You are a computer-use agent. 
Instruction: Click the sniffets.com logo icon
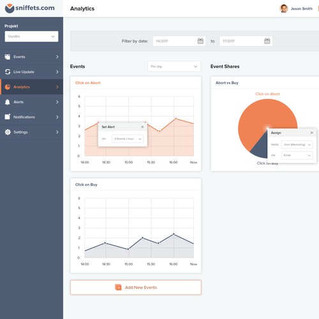pos(10,8)
